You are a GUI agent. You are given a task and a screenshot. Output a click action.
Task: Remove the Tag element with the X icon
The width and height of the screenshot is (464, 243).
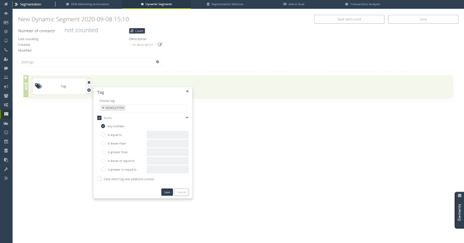pos(89,82)
